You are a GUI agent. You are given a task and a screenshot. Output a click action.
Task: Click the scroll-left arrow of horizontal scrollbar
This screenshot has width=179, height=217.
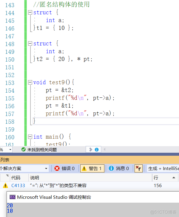pos(104,149)
